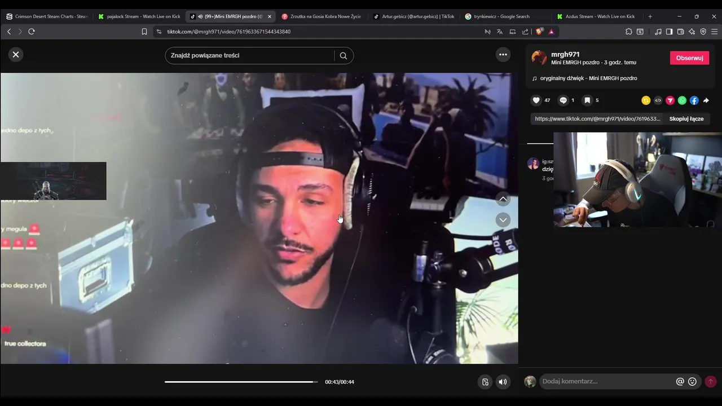Switch to the Azdus Stream Kick tab
Viewport: 722px width, 406px height.
click(x=597, y=16)
